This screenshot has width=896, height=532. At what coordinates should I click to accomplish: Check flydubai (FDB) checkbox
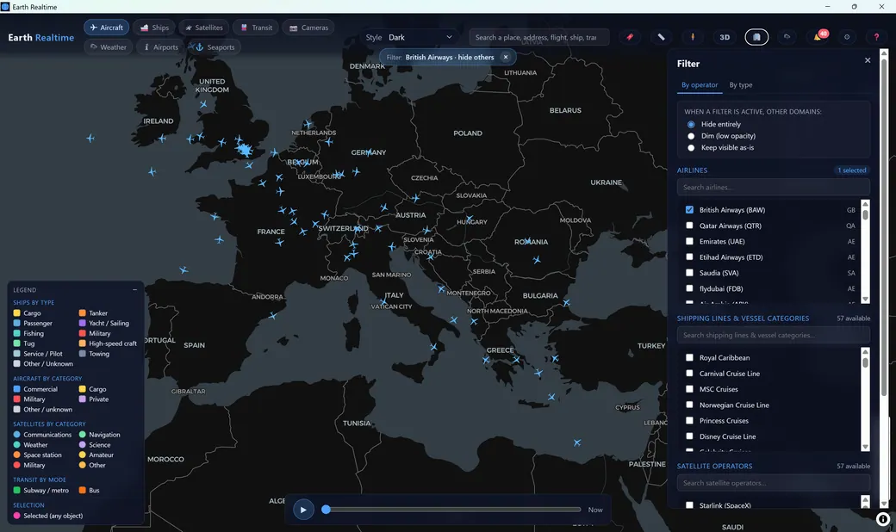689,288
